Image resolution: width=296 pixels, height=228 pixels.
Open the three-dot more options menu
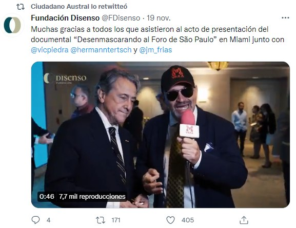pos(285,18)
